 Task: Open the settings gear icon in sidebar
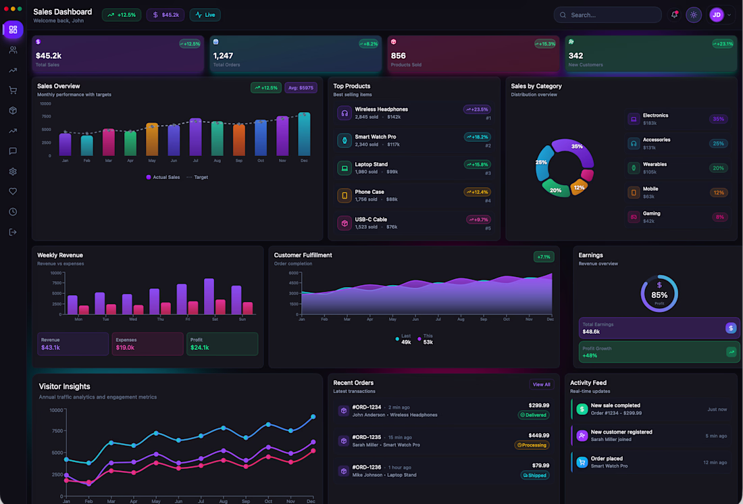point(14,171)
